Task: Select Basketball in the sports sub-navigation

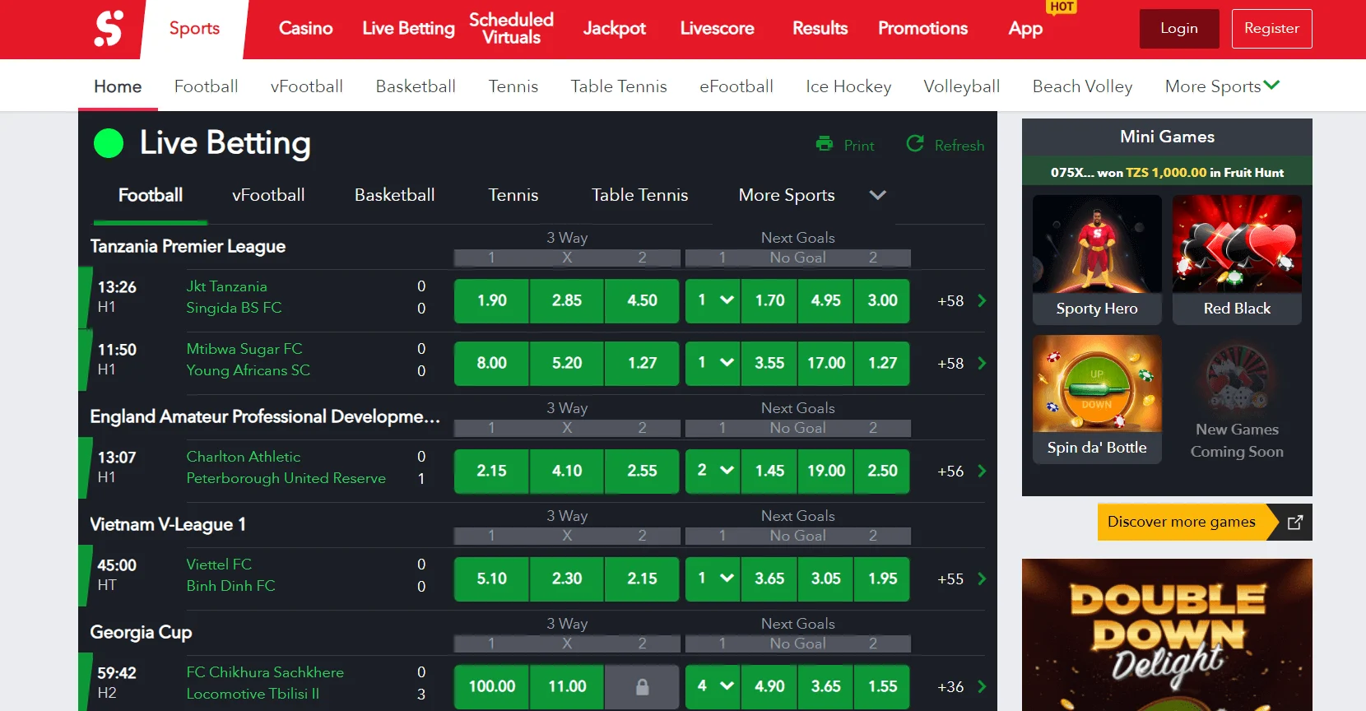Action: (x=416, y=86)
